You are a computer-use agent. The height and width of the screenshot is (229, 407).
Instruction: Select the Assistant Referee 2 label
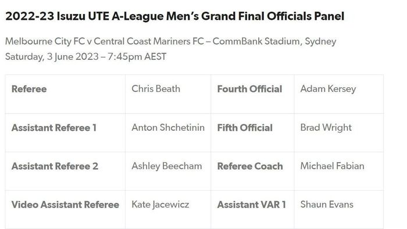55,166
